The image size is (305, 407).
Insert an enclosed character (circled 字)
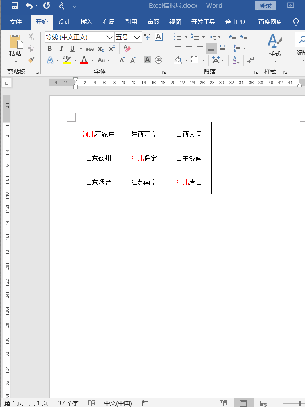pos(159,60)
